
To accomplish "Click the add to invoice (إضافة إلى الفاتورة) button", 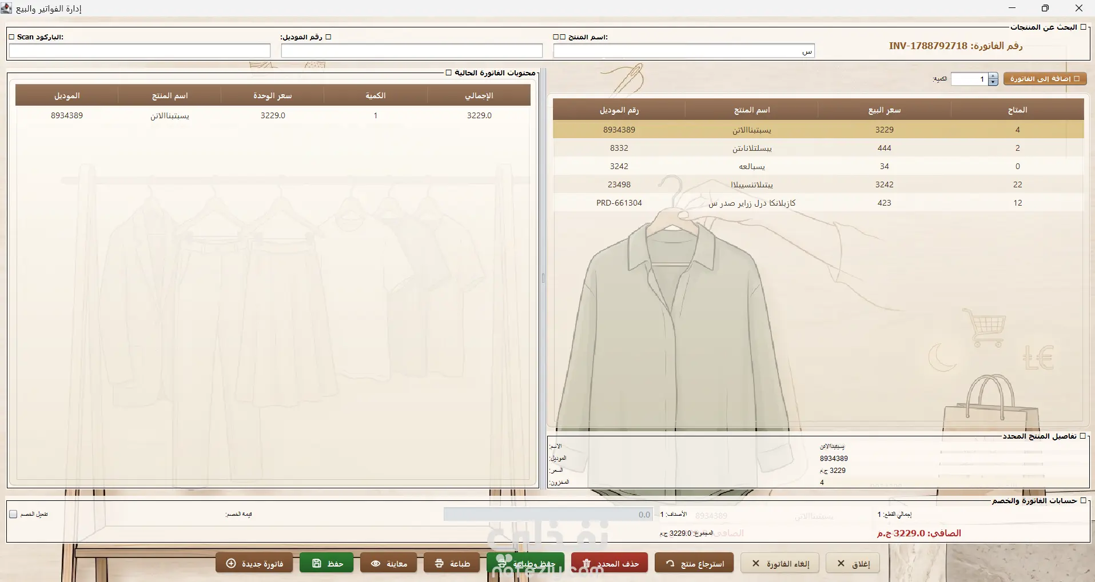I will 1045,79.
